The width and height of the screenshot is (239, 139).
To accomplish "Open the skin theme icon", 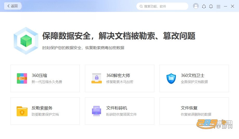I will 204,6.
